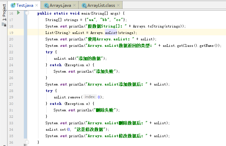
Task: Close the ArrayList.class tab
Action: [118, 5]
